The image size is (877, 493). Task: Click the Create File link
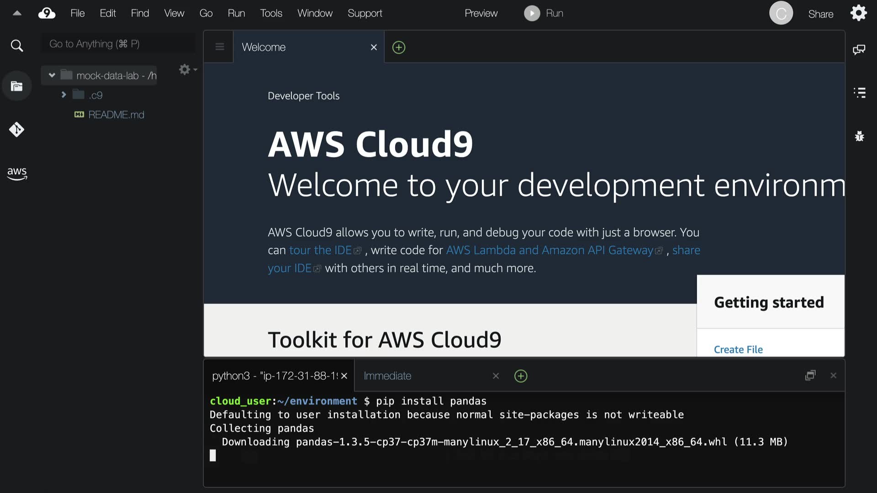point(738,349)
